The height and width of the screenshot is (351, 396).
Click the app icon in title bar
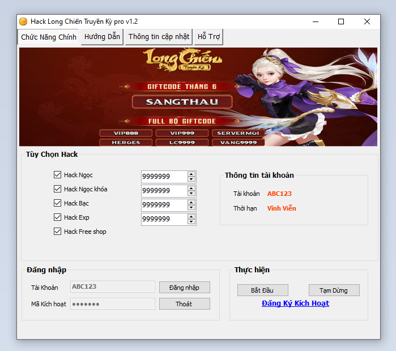pyautogui.click(x=23, y=22)
